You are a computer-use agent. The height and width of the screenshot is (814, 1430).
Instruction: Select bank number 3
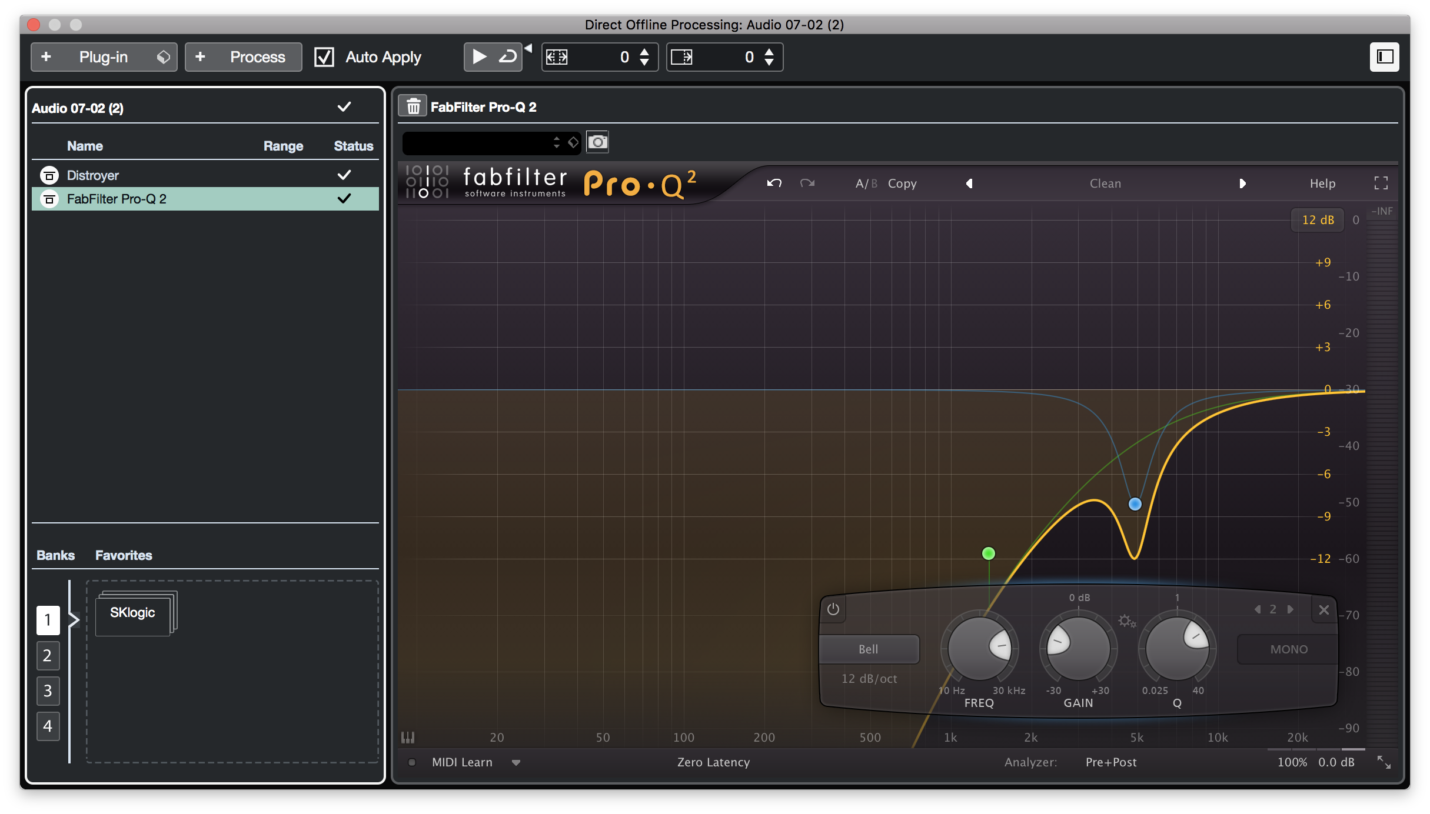click(48, 691)
